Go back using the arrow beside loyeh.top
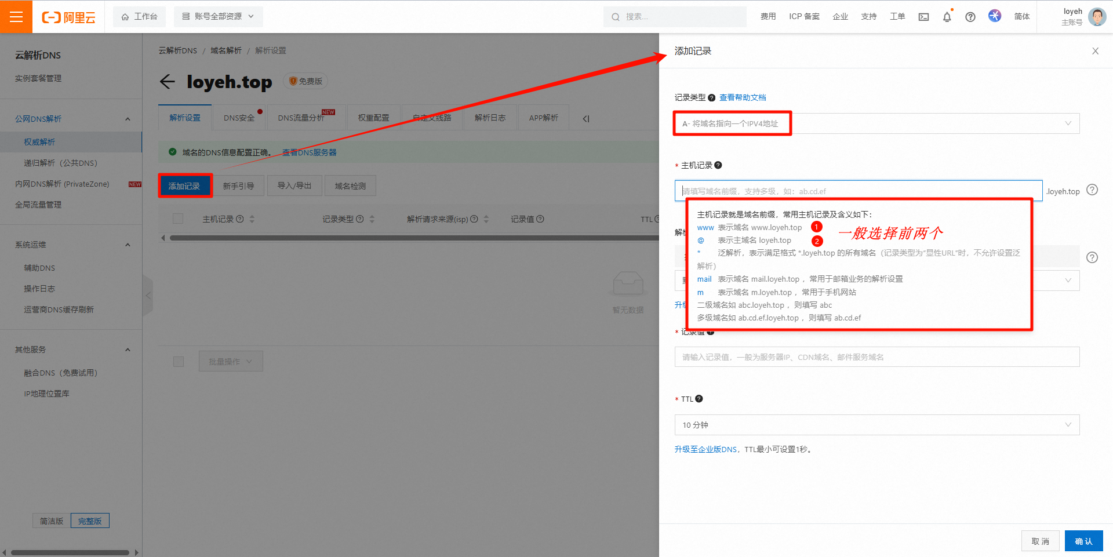The height and width of the screenshot is (557, 1113). pyautogui.click(x=167, y=82)
